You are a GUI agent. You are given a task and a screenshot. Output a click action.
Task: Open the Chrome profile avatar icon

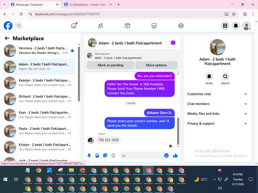tap(245, 14)
